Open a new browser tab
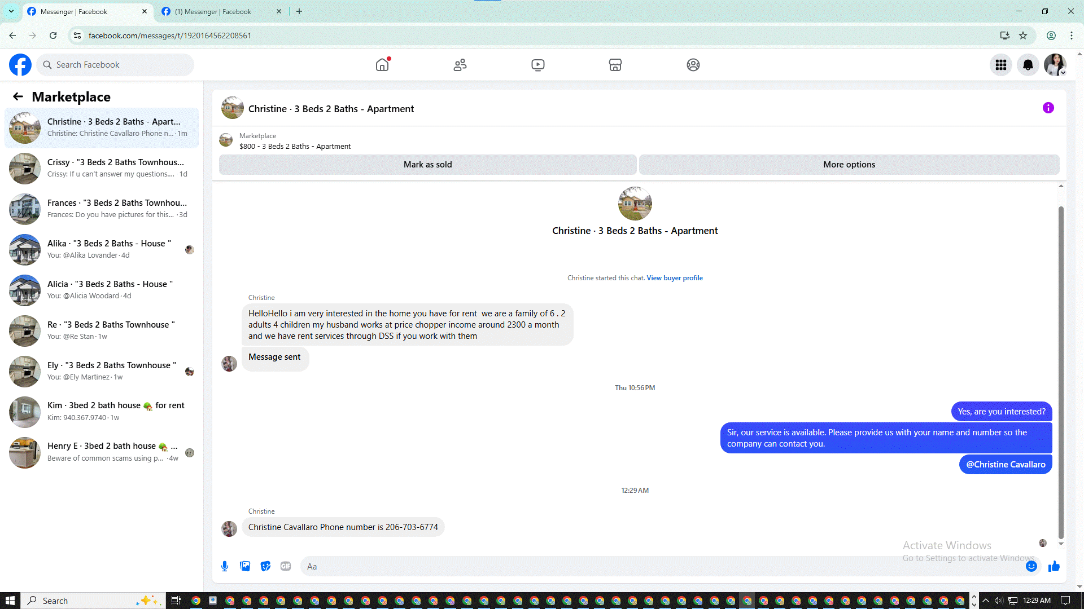The height and width of the screenshot is (609, 1084). click(299, 12)
